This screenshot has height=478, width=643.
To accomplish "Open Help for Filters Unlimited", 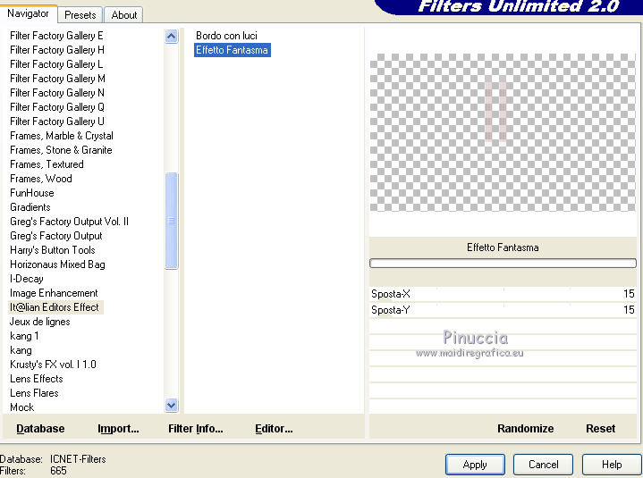I will click(x=612, y=465).
